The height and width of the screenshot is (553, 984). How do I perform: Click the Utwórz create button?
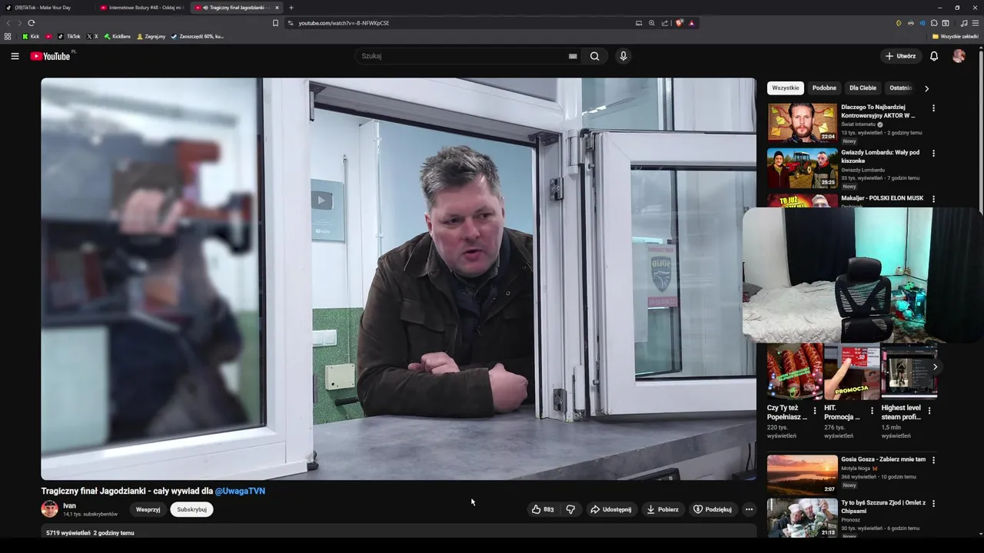point(900,56)
